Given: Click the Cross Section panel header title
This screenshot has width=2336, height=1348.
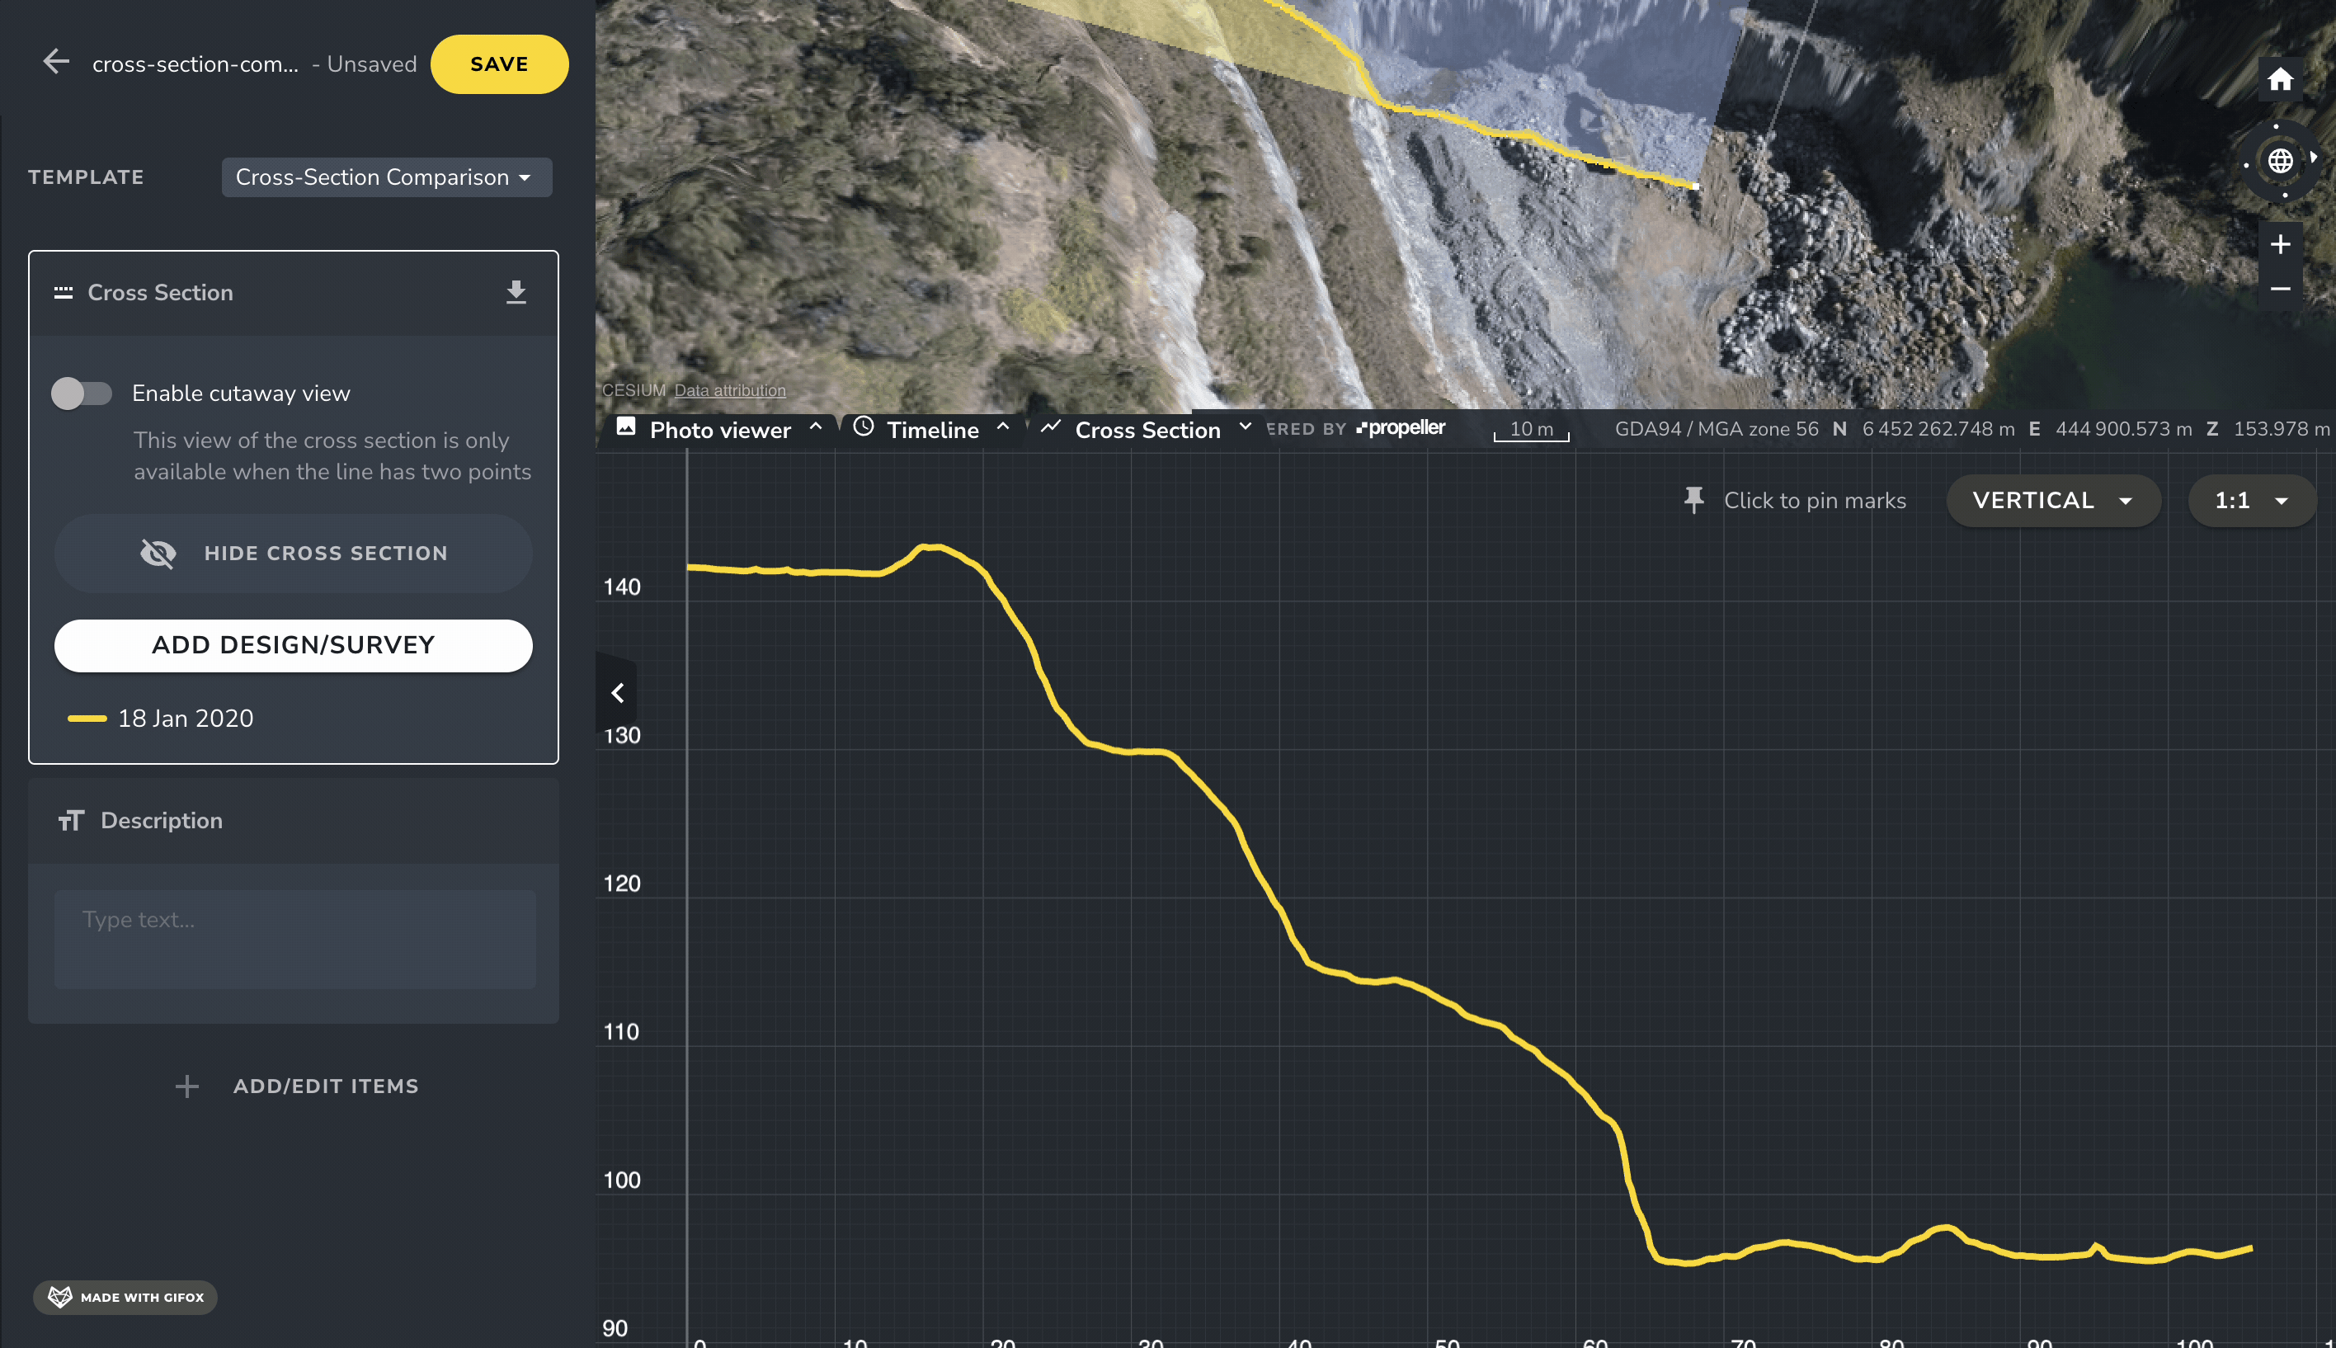Looking at the screenshot, I should 160,293.
